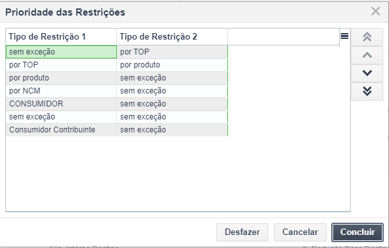Select the CONSUMIDOR row

pos(117,104)
